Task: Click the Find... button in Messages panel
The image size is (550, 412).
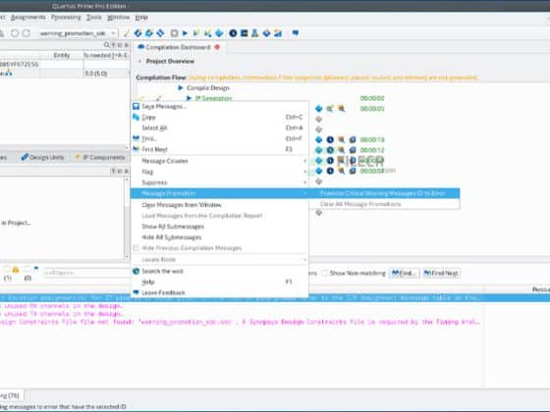Action: point(405,273)
